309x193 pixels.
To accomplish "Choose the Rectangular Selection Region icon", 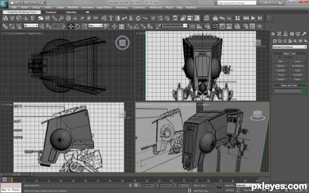I will coord(56,26).
